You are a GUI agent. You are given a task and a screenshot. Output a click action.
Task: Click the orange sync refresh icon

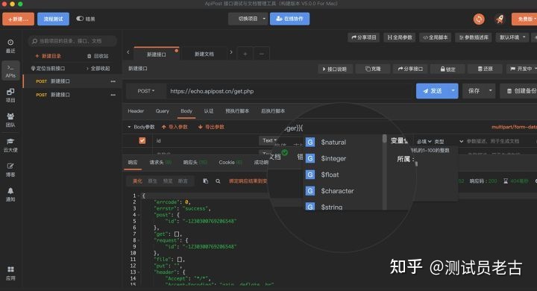pyautogui.click(x=479, y=19)
